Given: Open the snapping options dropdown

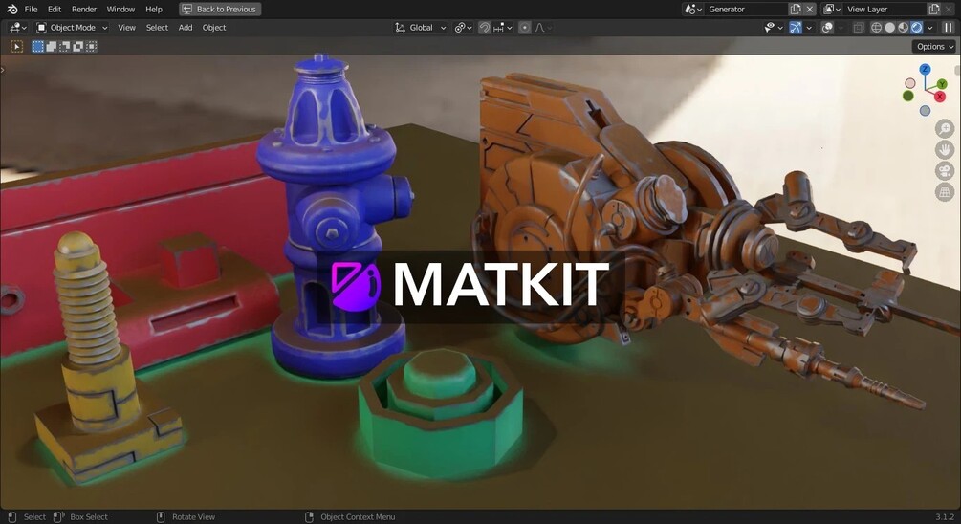Looking at the screenshot, I should (503, 28).
